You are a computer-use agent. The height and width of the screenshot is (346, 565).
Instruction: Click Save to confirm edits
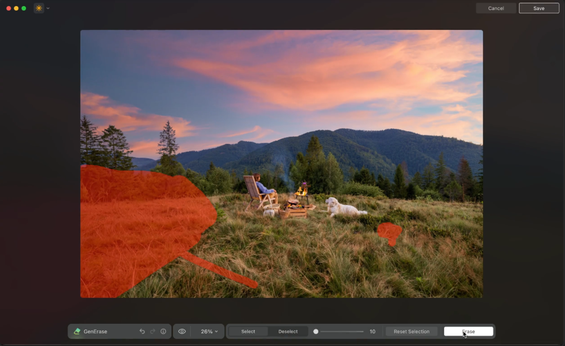click(x=538, y=8)
